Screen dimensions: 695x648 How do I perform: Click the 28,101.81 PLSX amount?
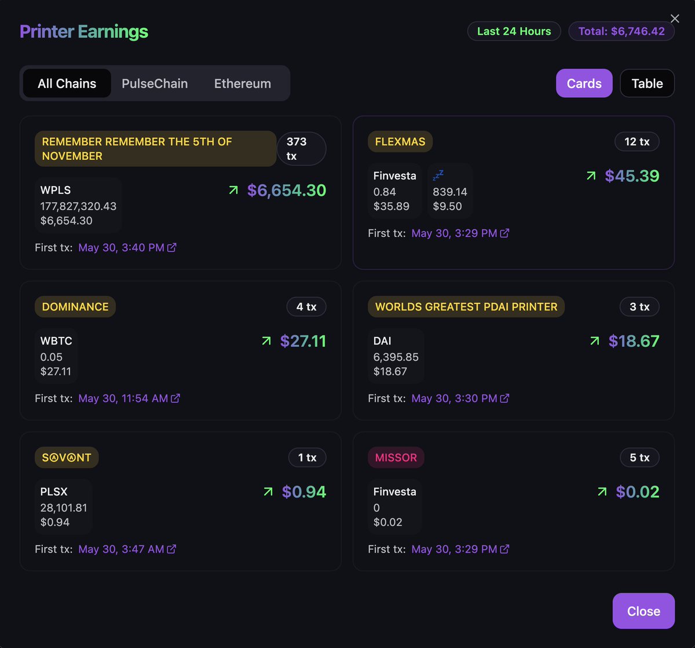tap(64, 508)
